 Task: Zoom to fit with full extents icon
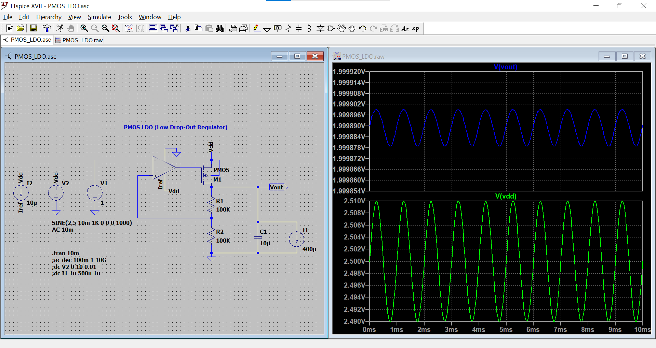(x=116, y=28)
